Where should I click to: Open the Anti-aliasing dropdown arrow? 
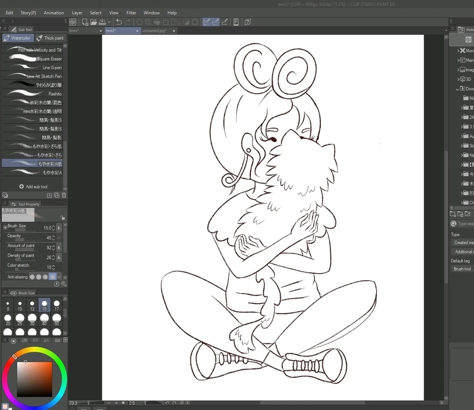pyautogui.click(x=58, y=277)
